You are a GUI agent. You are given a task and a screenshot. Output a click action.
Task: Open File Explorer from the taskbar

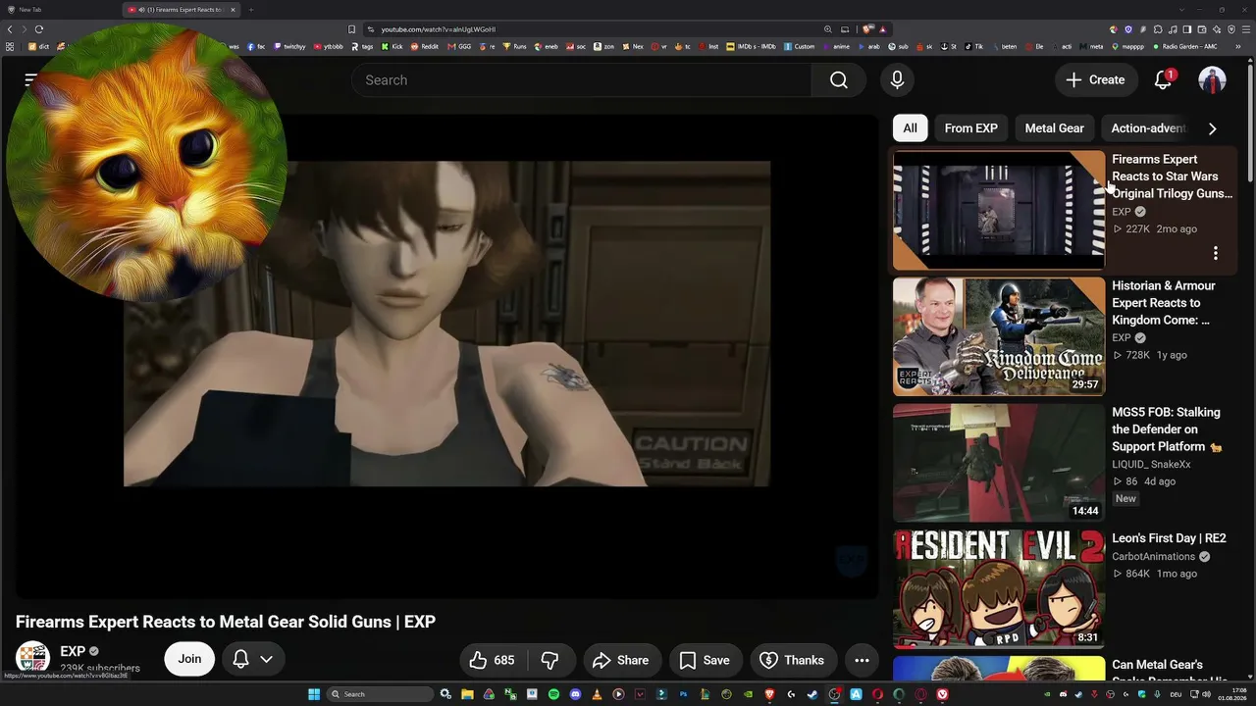click(x=467, y=694)
